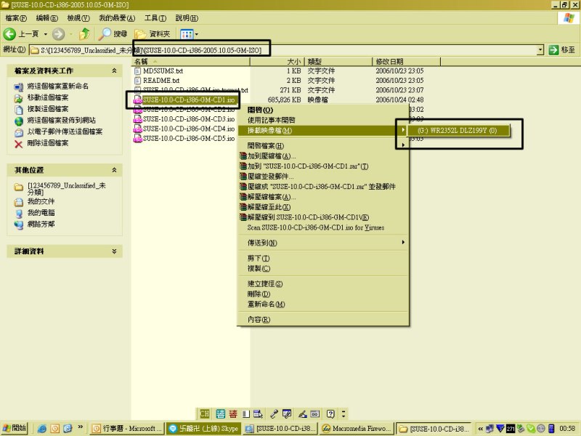The image size is (581, 436).
Task: Click the greyed-out Forward arrow button
Action: click(58, 34)
